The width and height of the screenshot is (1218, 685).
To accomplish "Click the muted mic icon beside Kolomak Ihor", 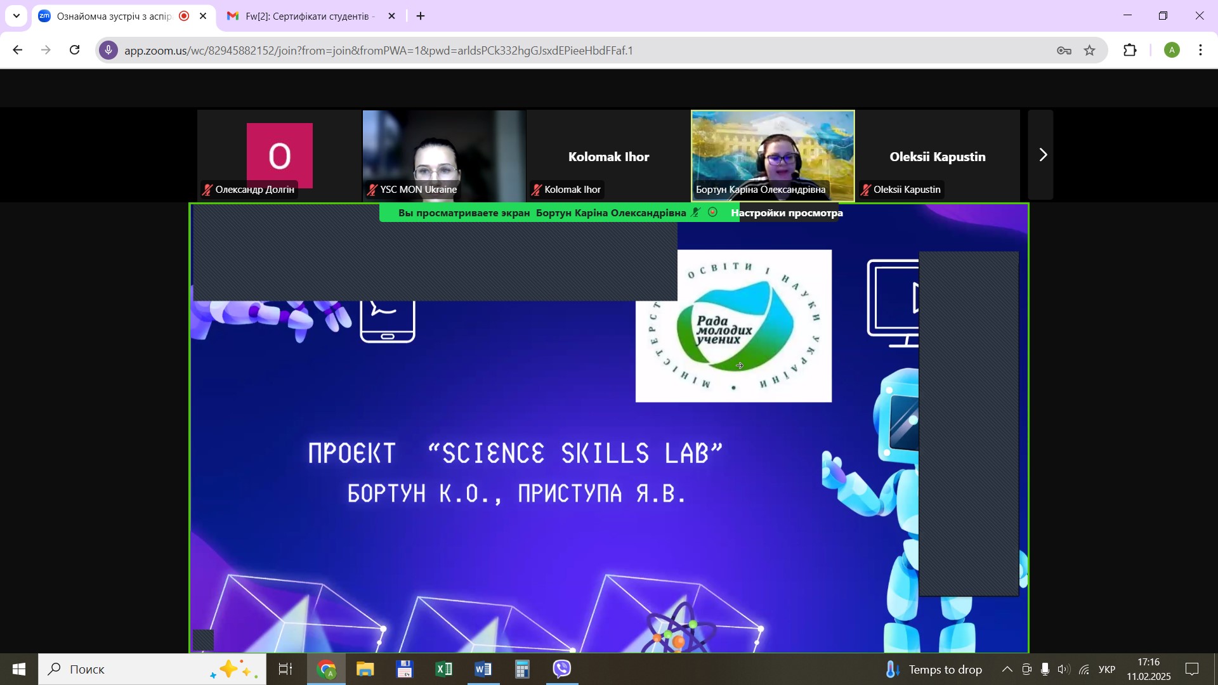I will [x=537, y=190].
